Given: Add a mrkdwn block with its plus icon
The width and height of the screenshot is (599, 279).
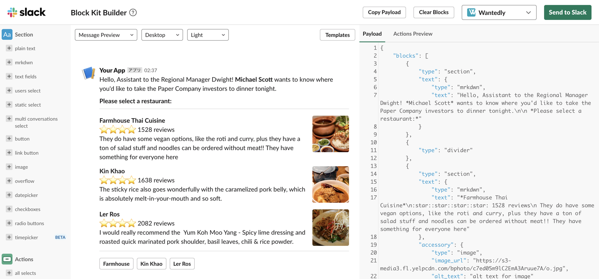Looking at the screenshot, I should click(9, 62).
